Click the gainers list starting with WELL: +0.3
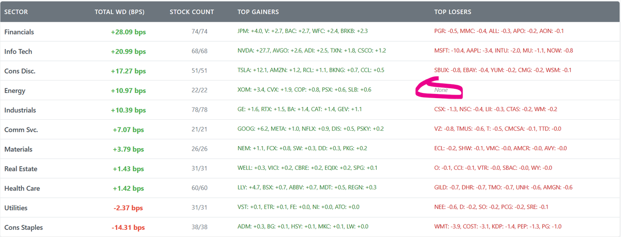This screenshot has width=621, height=237. point(307,169)
